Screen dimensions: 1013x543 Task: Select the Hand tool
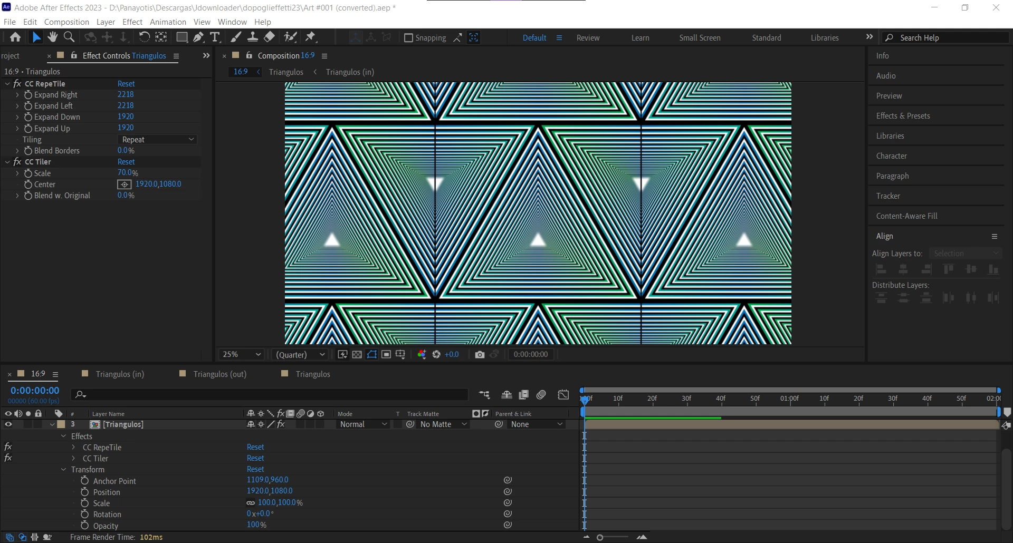tap(52, 37)
